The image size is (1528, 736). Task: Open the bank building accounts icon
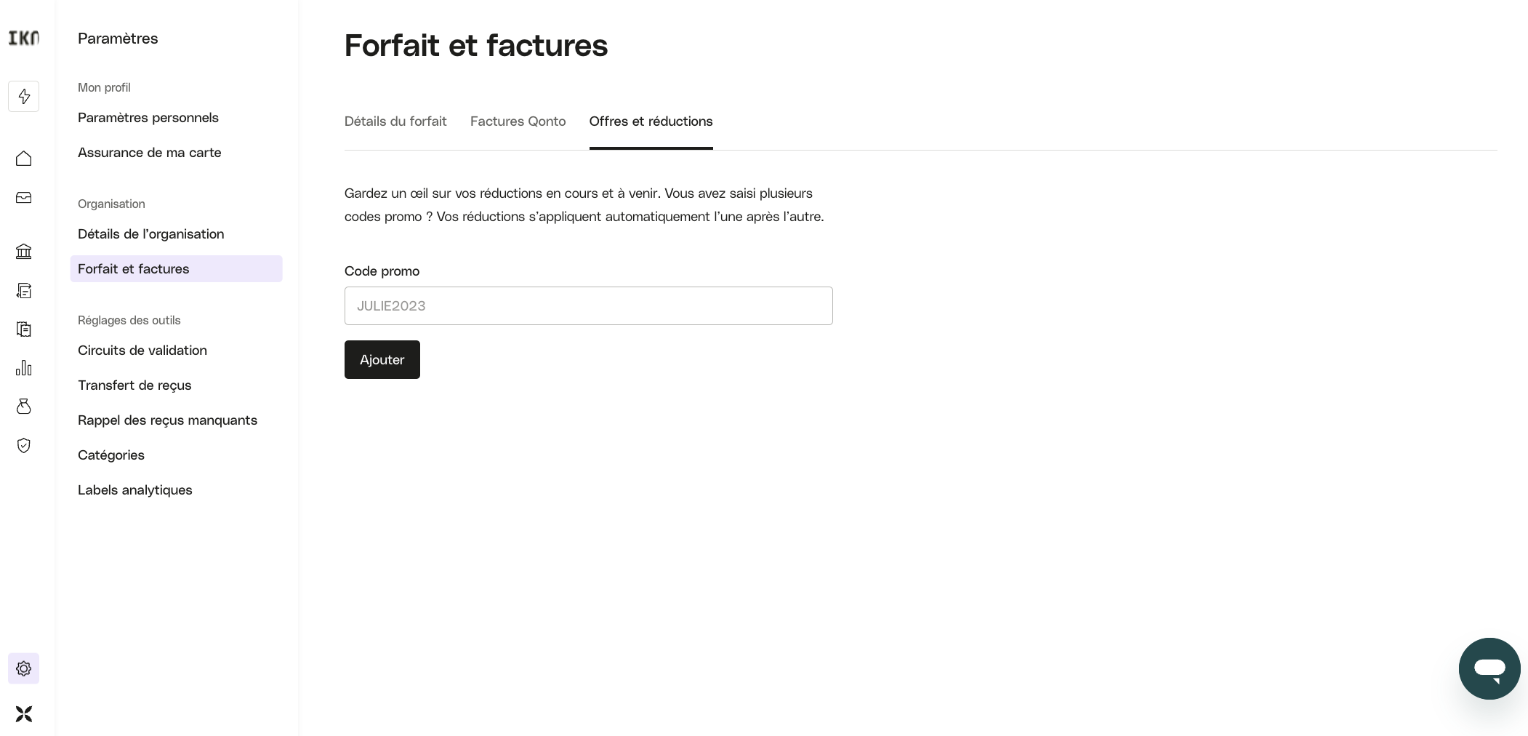tap(24, 252)
